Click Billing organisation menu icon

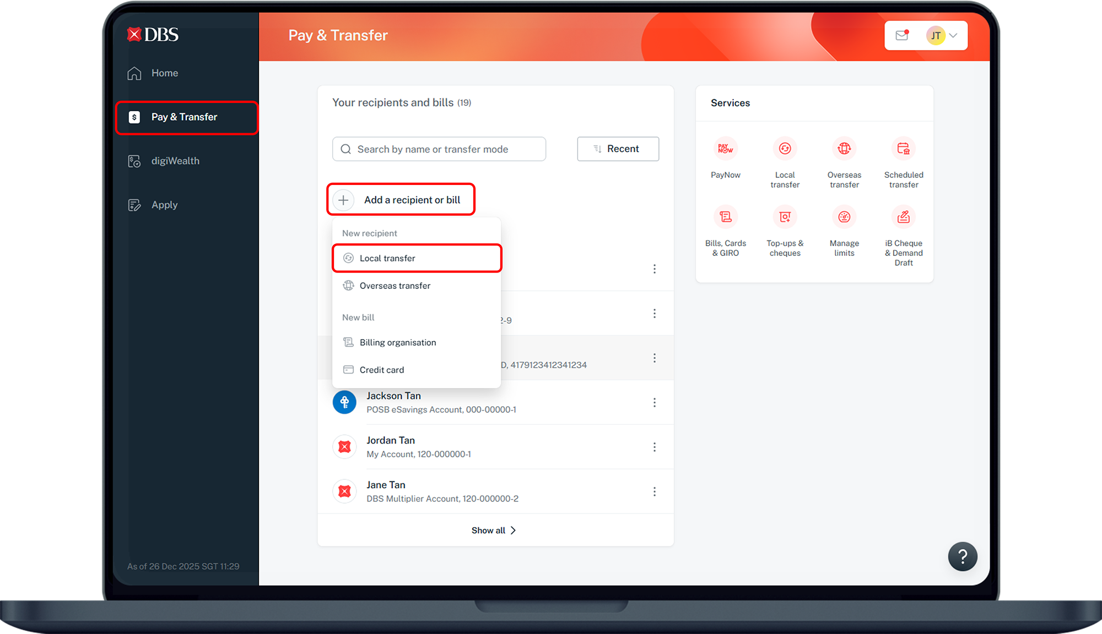click(348, 342)
